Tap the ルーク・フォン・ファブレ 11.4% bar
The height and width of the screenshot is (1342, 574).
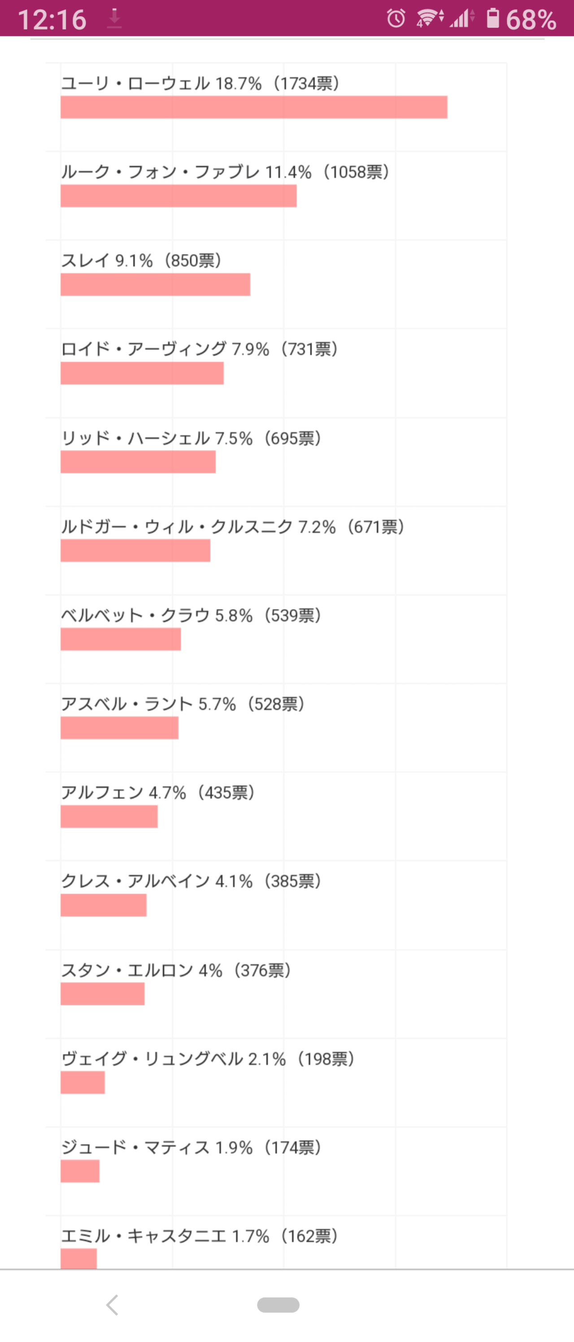pos(178,196)
